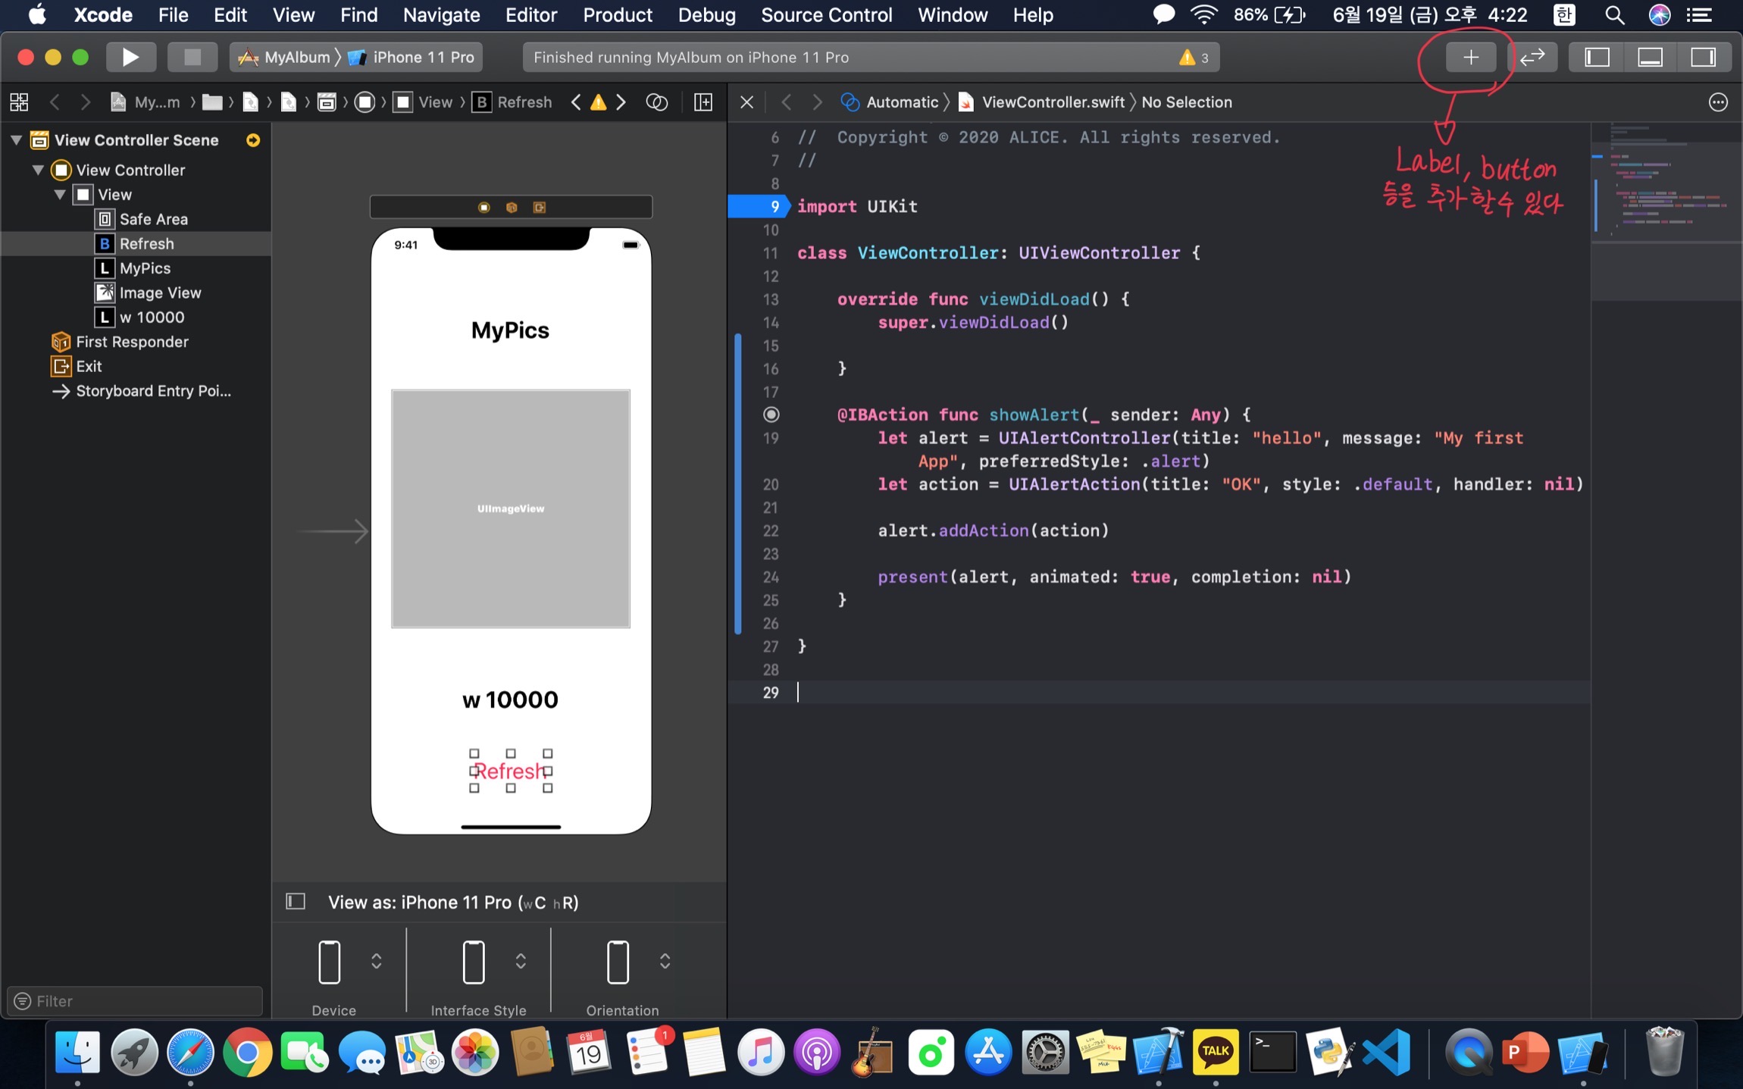Select the Refresh button on canvas

[x=510, y=771]
